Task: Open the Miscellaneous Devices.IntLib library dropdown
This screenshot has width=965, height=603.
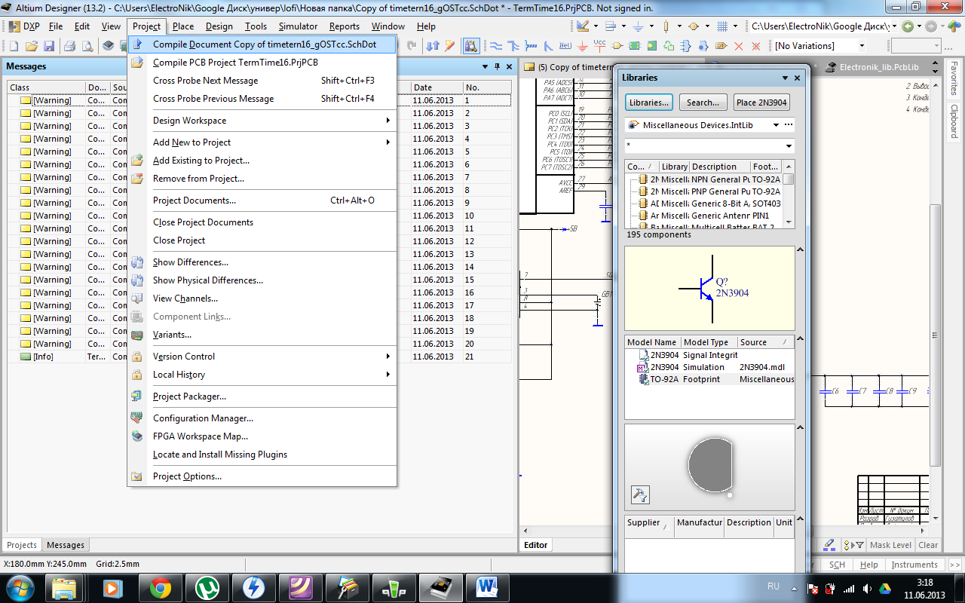Action: pos(777,125)
